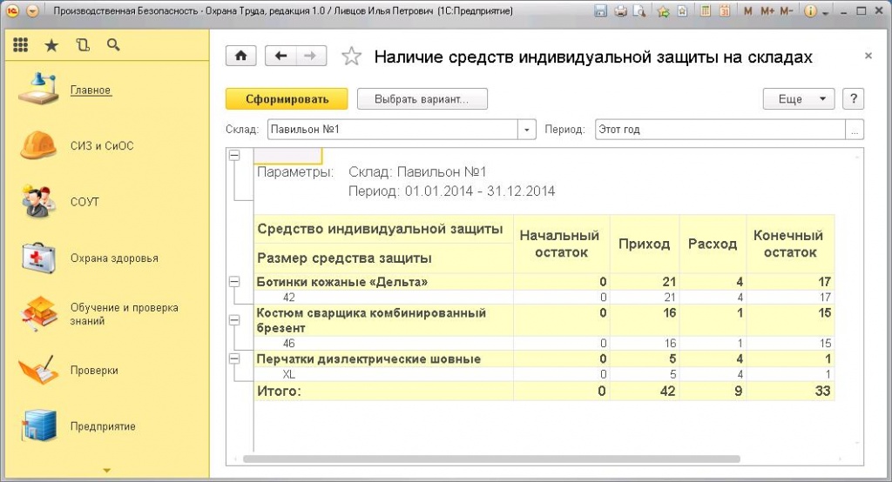Open the СОУТ section

pos(84,202)
